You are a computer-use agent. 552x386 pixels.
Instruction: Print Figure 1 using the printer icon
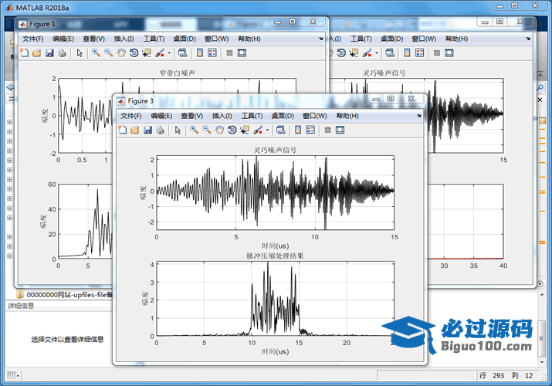[62, 53]
